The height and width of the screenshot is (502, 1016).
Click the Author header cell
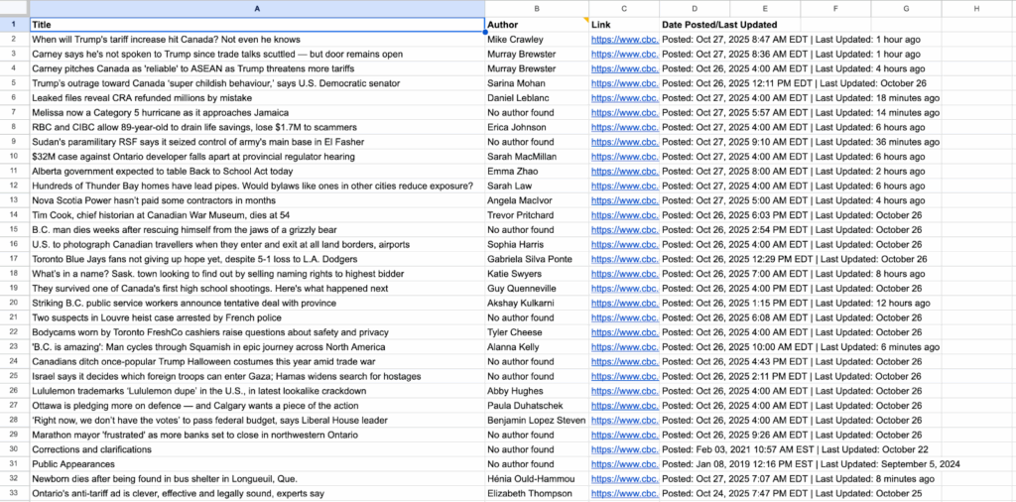tap(537, 25)
